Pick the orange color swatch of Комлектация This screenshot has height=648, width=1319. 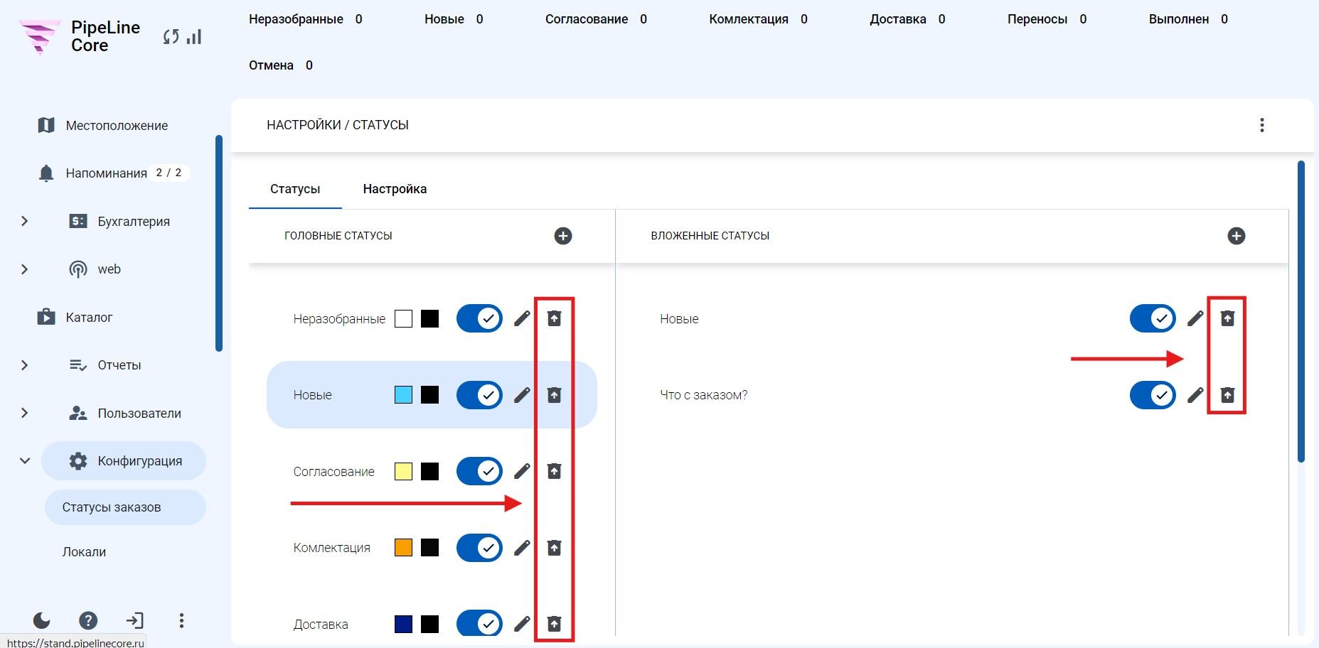pos(403,548)
